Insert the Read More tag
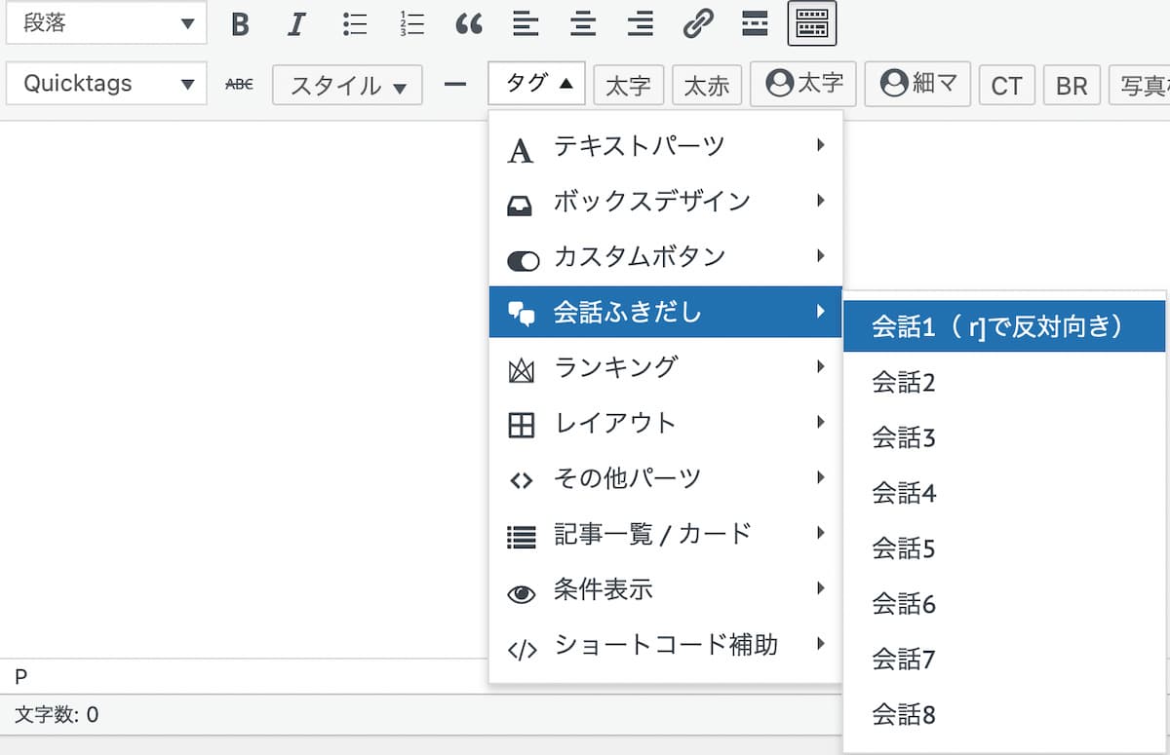Image resolution: width=1170 pixels, height=755 pixels. 755,24
